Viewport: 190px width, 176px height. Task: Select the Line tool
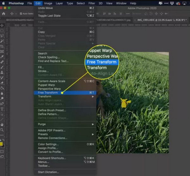(2, 119)
